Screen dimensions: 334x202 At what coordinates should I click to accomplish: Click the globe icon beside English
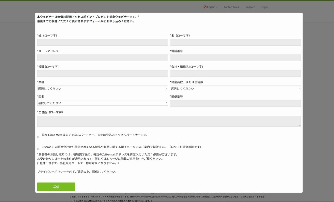205,7
